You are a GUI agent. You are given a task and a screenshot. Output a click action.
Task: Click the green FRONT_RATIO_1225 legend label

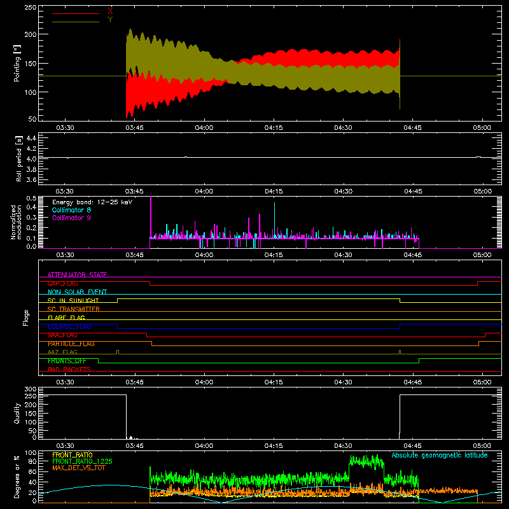pos(82,461)
